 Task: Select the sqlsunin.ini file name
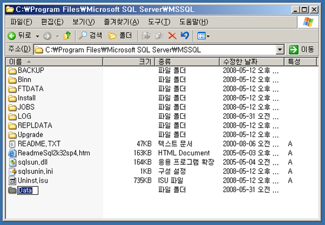click(x=35, y=171)
